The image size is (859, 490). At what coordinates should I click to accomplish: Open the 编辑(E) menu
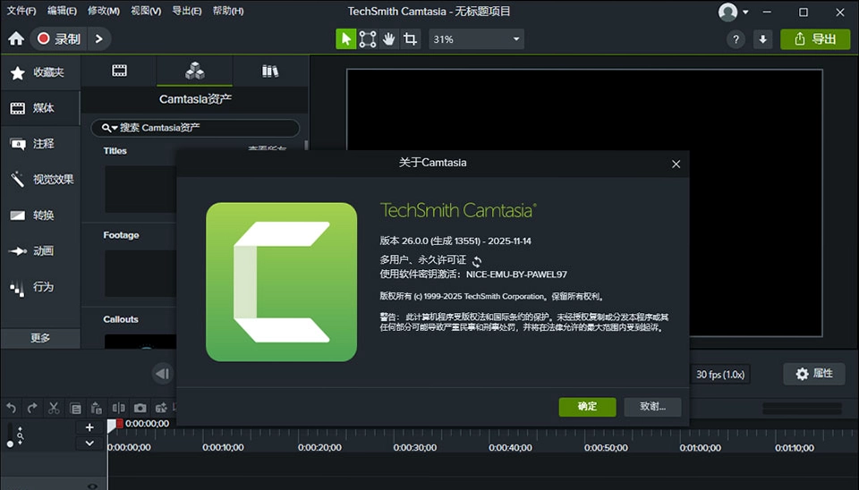click(62, 11)
